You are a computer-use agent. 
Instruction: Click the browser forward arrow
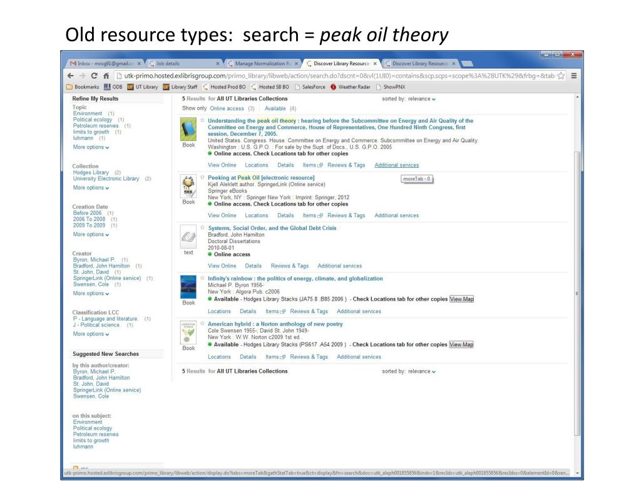[83, 76]
